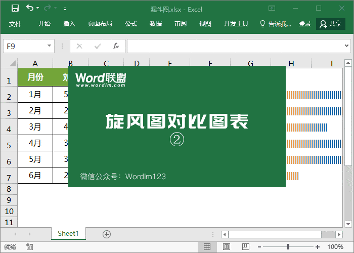Click the 就绪 status text
This screenshot has width=354, height=253.
[10, 247]
